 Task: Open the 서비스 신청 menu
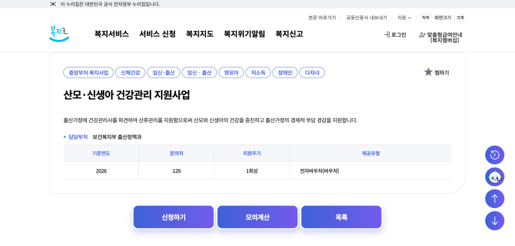(x=157, y=34)
